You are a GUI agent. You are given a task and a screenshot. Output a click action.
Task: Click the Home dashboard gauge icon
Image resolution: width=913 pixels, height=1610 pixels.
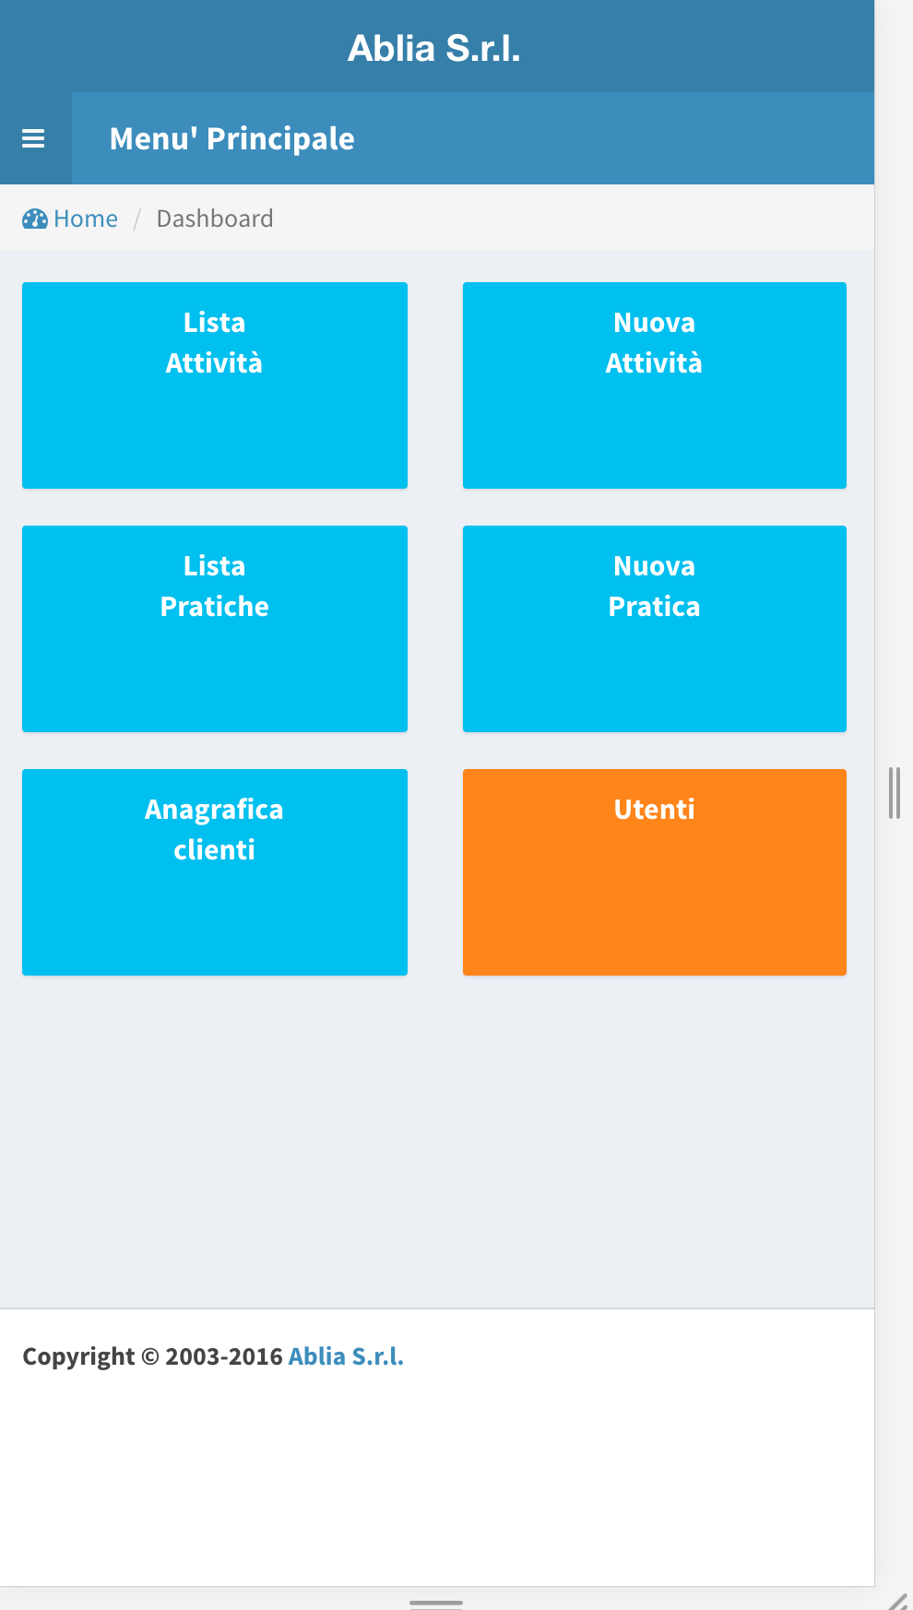click(35, 219)
